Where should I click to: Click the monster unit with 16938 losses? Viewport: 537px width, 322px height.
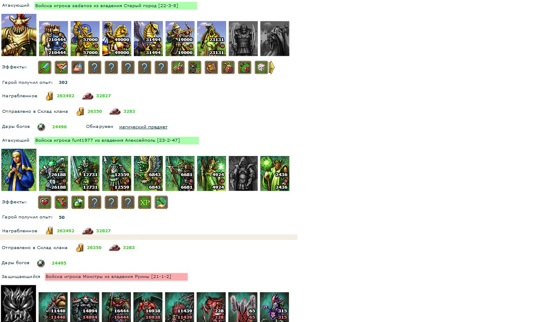click(x=148, y=307)
